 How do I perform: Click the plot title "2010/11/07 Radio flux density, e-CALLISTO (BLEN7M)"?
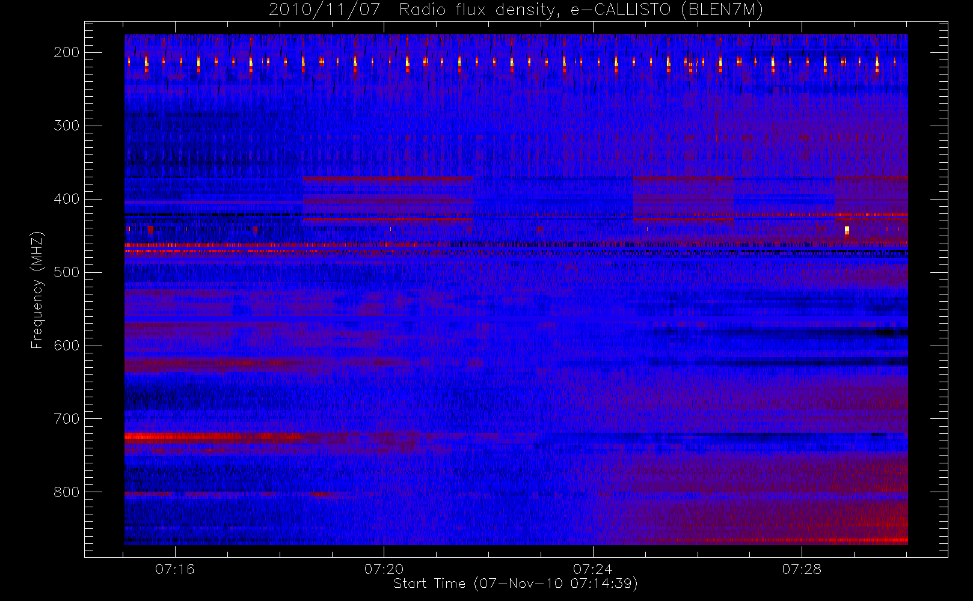(516, 10)
